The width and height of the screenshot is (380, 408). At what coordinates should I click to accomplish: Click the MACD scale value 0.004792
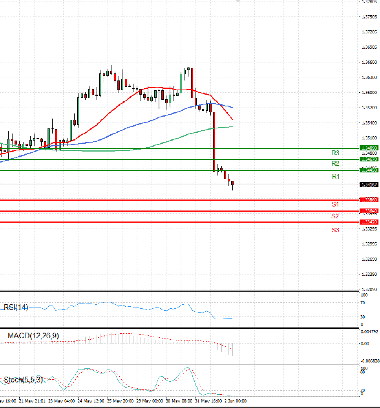tap(370, 332)
